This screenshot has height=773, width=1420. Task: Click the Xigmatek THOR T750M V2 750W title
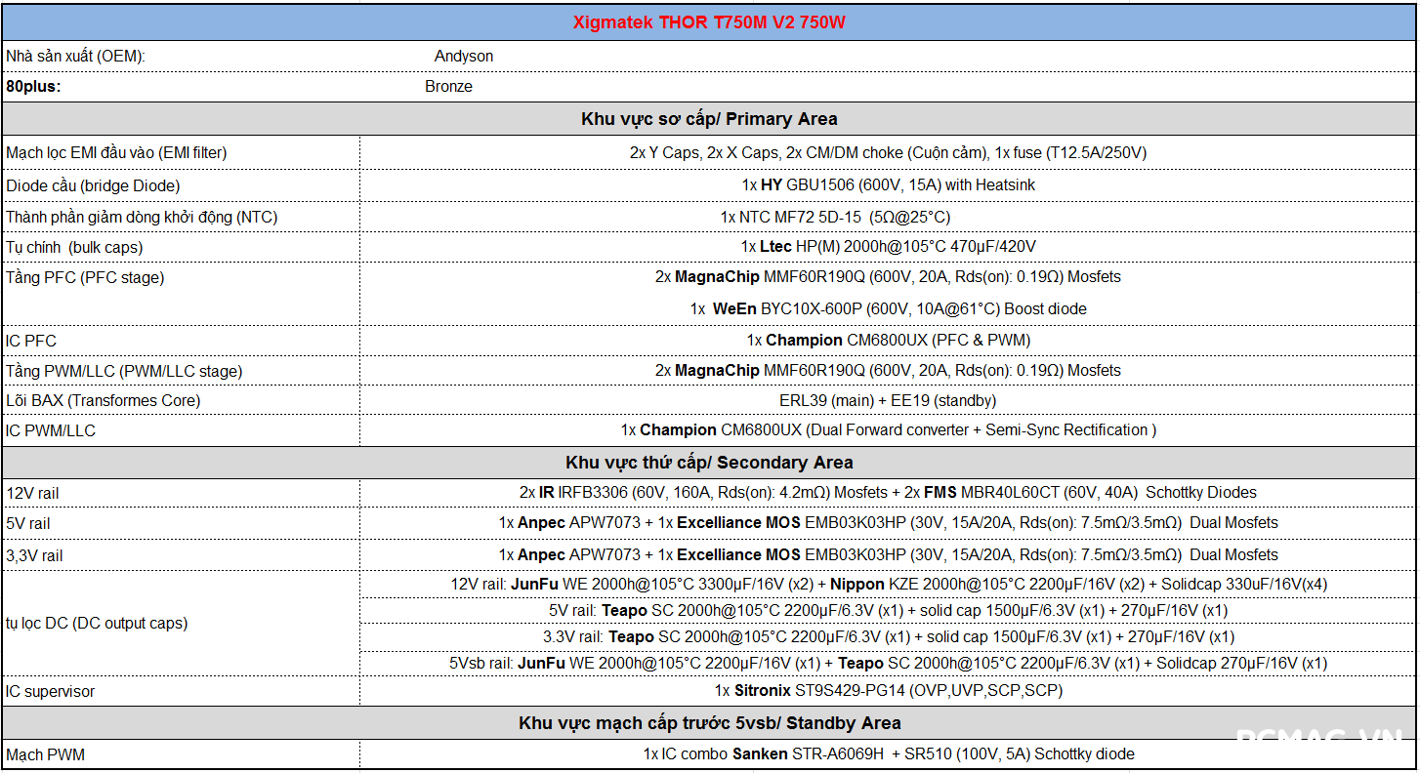point(709,22)
